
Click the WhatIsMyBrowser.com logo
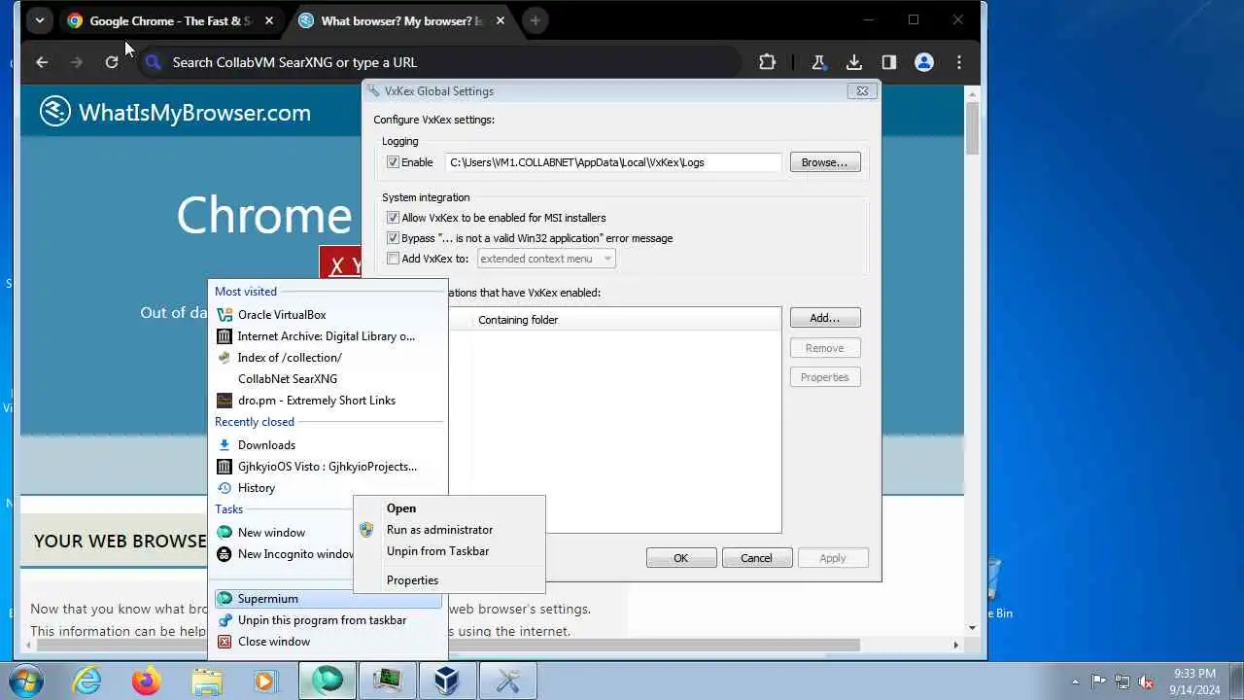pos(175,112)
